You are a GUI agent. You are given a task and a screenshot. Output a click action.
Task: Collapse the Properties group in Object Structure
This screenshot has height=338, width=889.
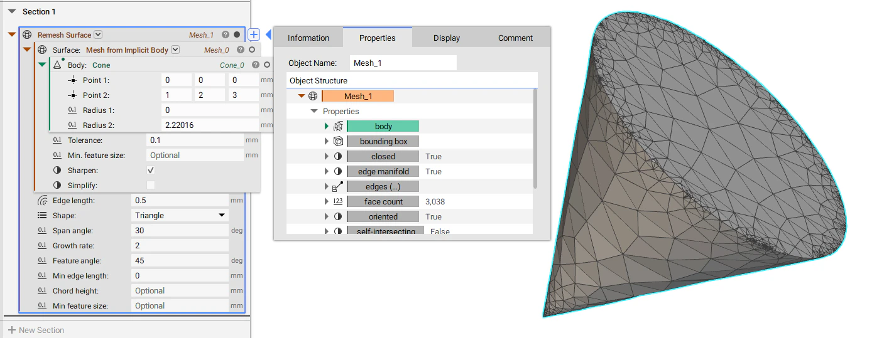pyautogui.click(x=314, y=111)
